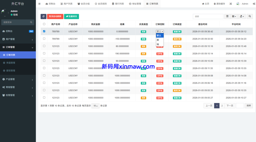
Task: Check the row with time 09:33:50
Action: click(x=44, y=39)
